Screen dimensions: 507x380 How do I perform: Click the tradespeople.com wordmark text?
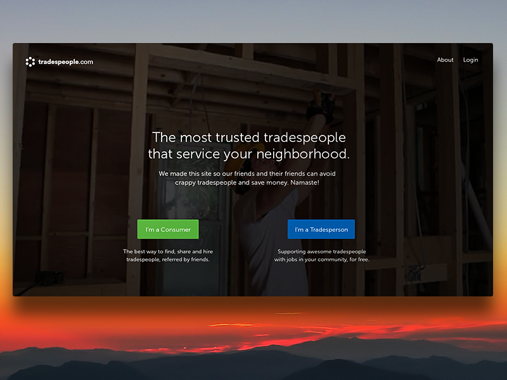65,61
